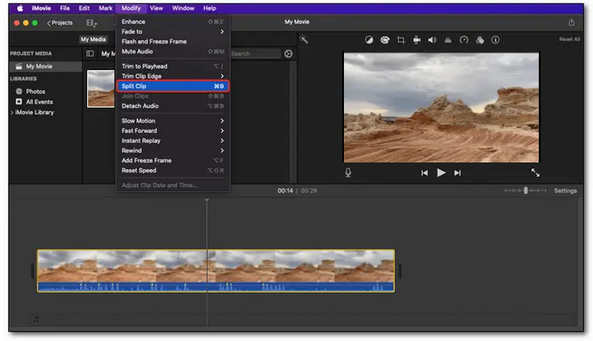The width and height of the screenshot is (593, 341).
Task: Record voiceover with the microphone icon
Action: coord(348,173)
